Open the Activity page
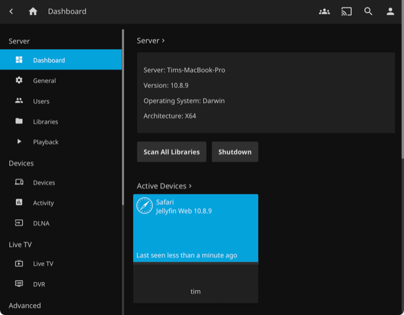This screenshot has height=315, width=404. click(x=44, y=203)
